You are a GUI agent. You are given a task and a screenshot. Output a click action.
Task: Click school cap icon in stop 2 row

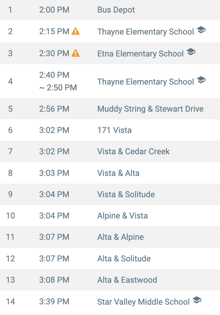click(x=201, y=30)
